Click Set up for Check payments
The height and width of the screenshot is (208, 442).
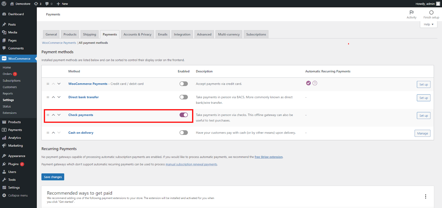click(423, 116)
